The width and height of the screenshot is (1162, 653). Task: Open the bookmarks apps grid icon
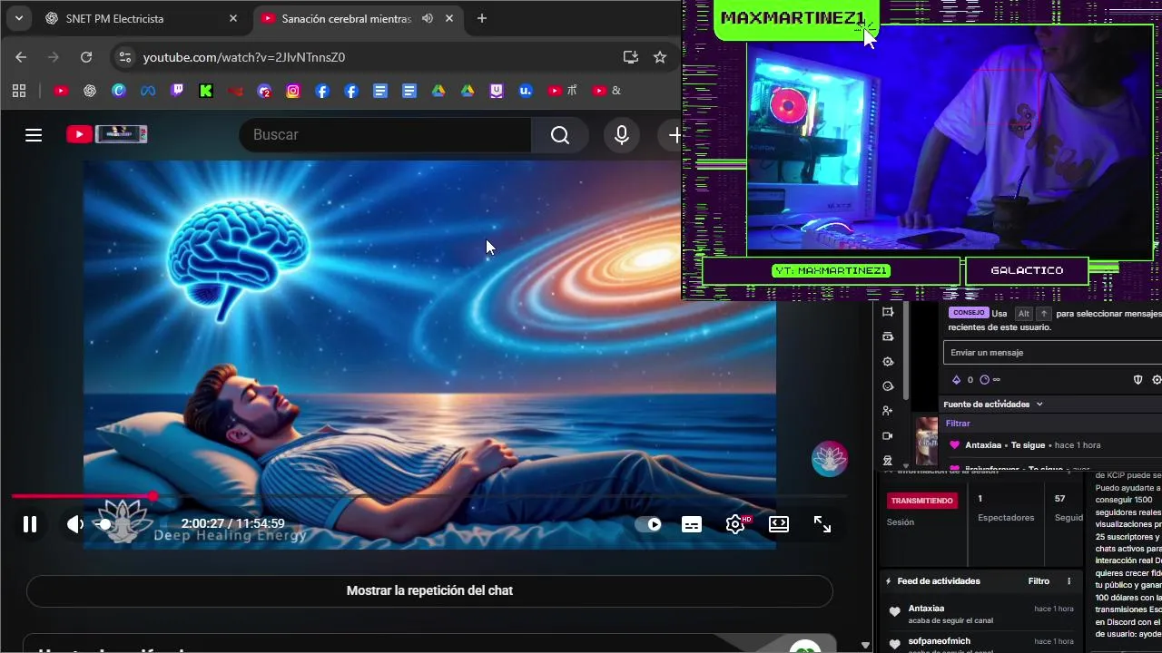point(19,91)
